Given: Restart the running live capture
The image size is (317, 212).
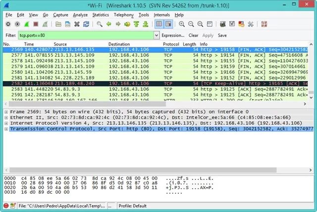Looking at the screenshot, I should coord(45,24).
